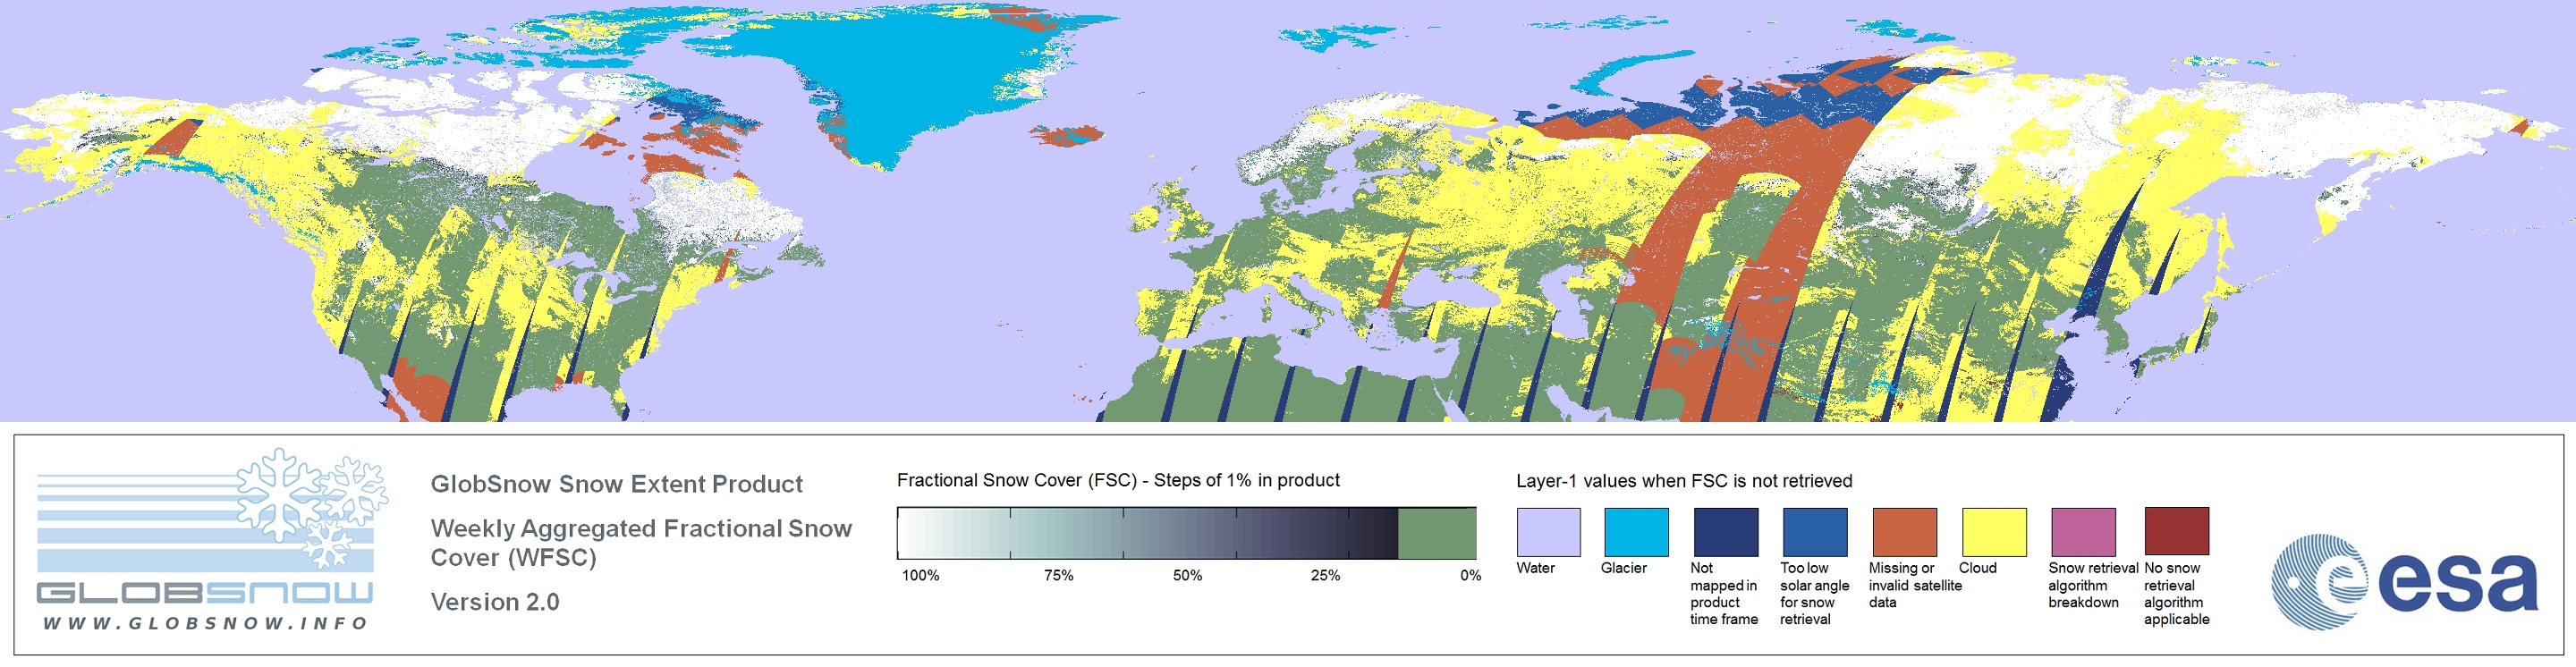Click the green 0% segment of FSC bar

pyautogui.click(x=1437, y=533)
